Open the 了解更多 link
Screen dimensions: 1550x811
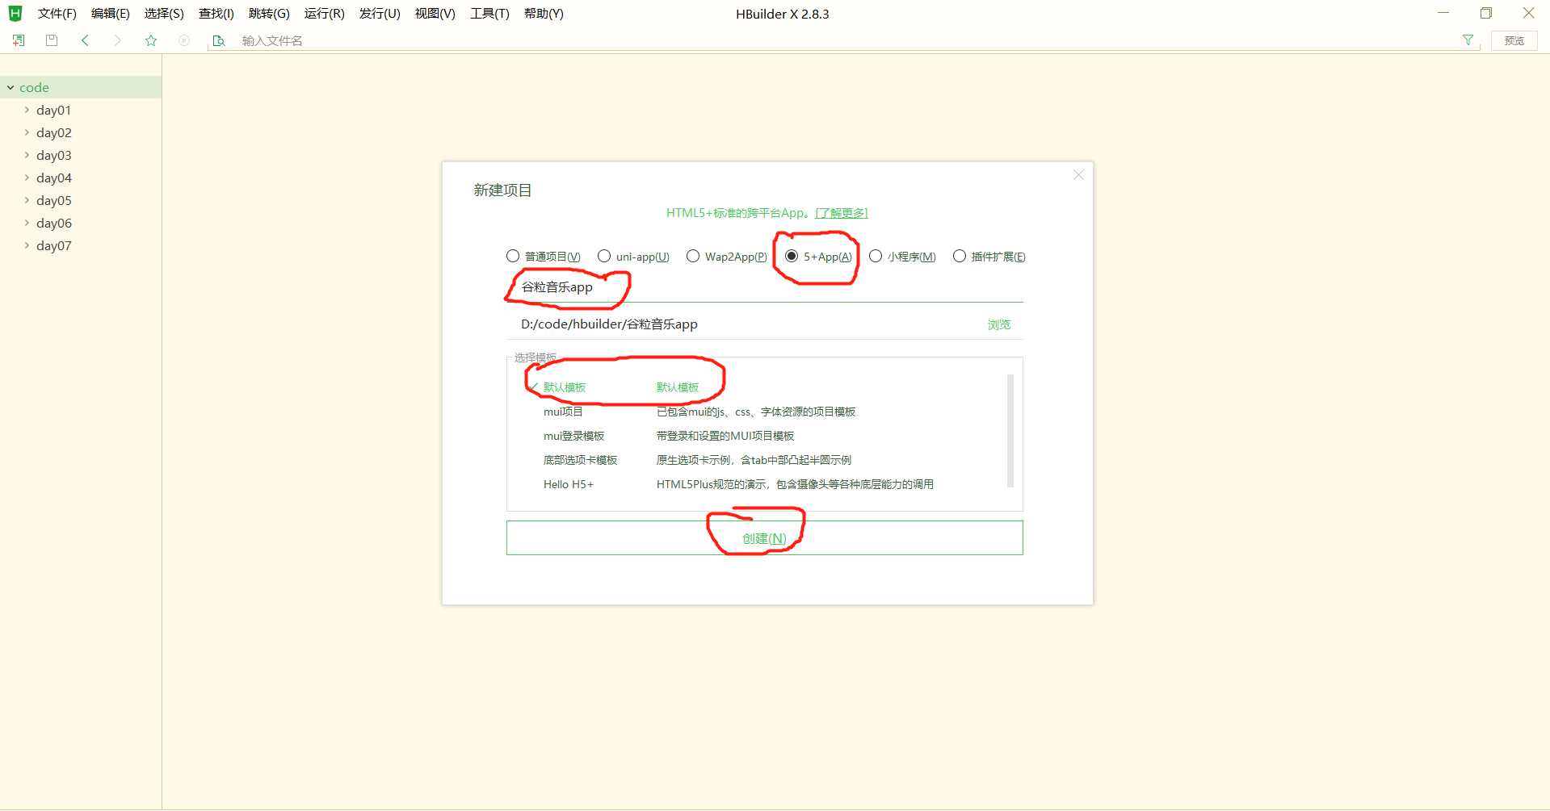pos(842,213)
